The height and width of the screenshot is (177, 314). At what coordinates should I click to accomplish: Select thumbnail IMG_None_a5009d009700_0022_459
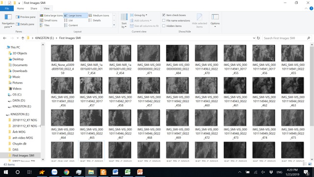coord(62,59)
